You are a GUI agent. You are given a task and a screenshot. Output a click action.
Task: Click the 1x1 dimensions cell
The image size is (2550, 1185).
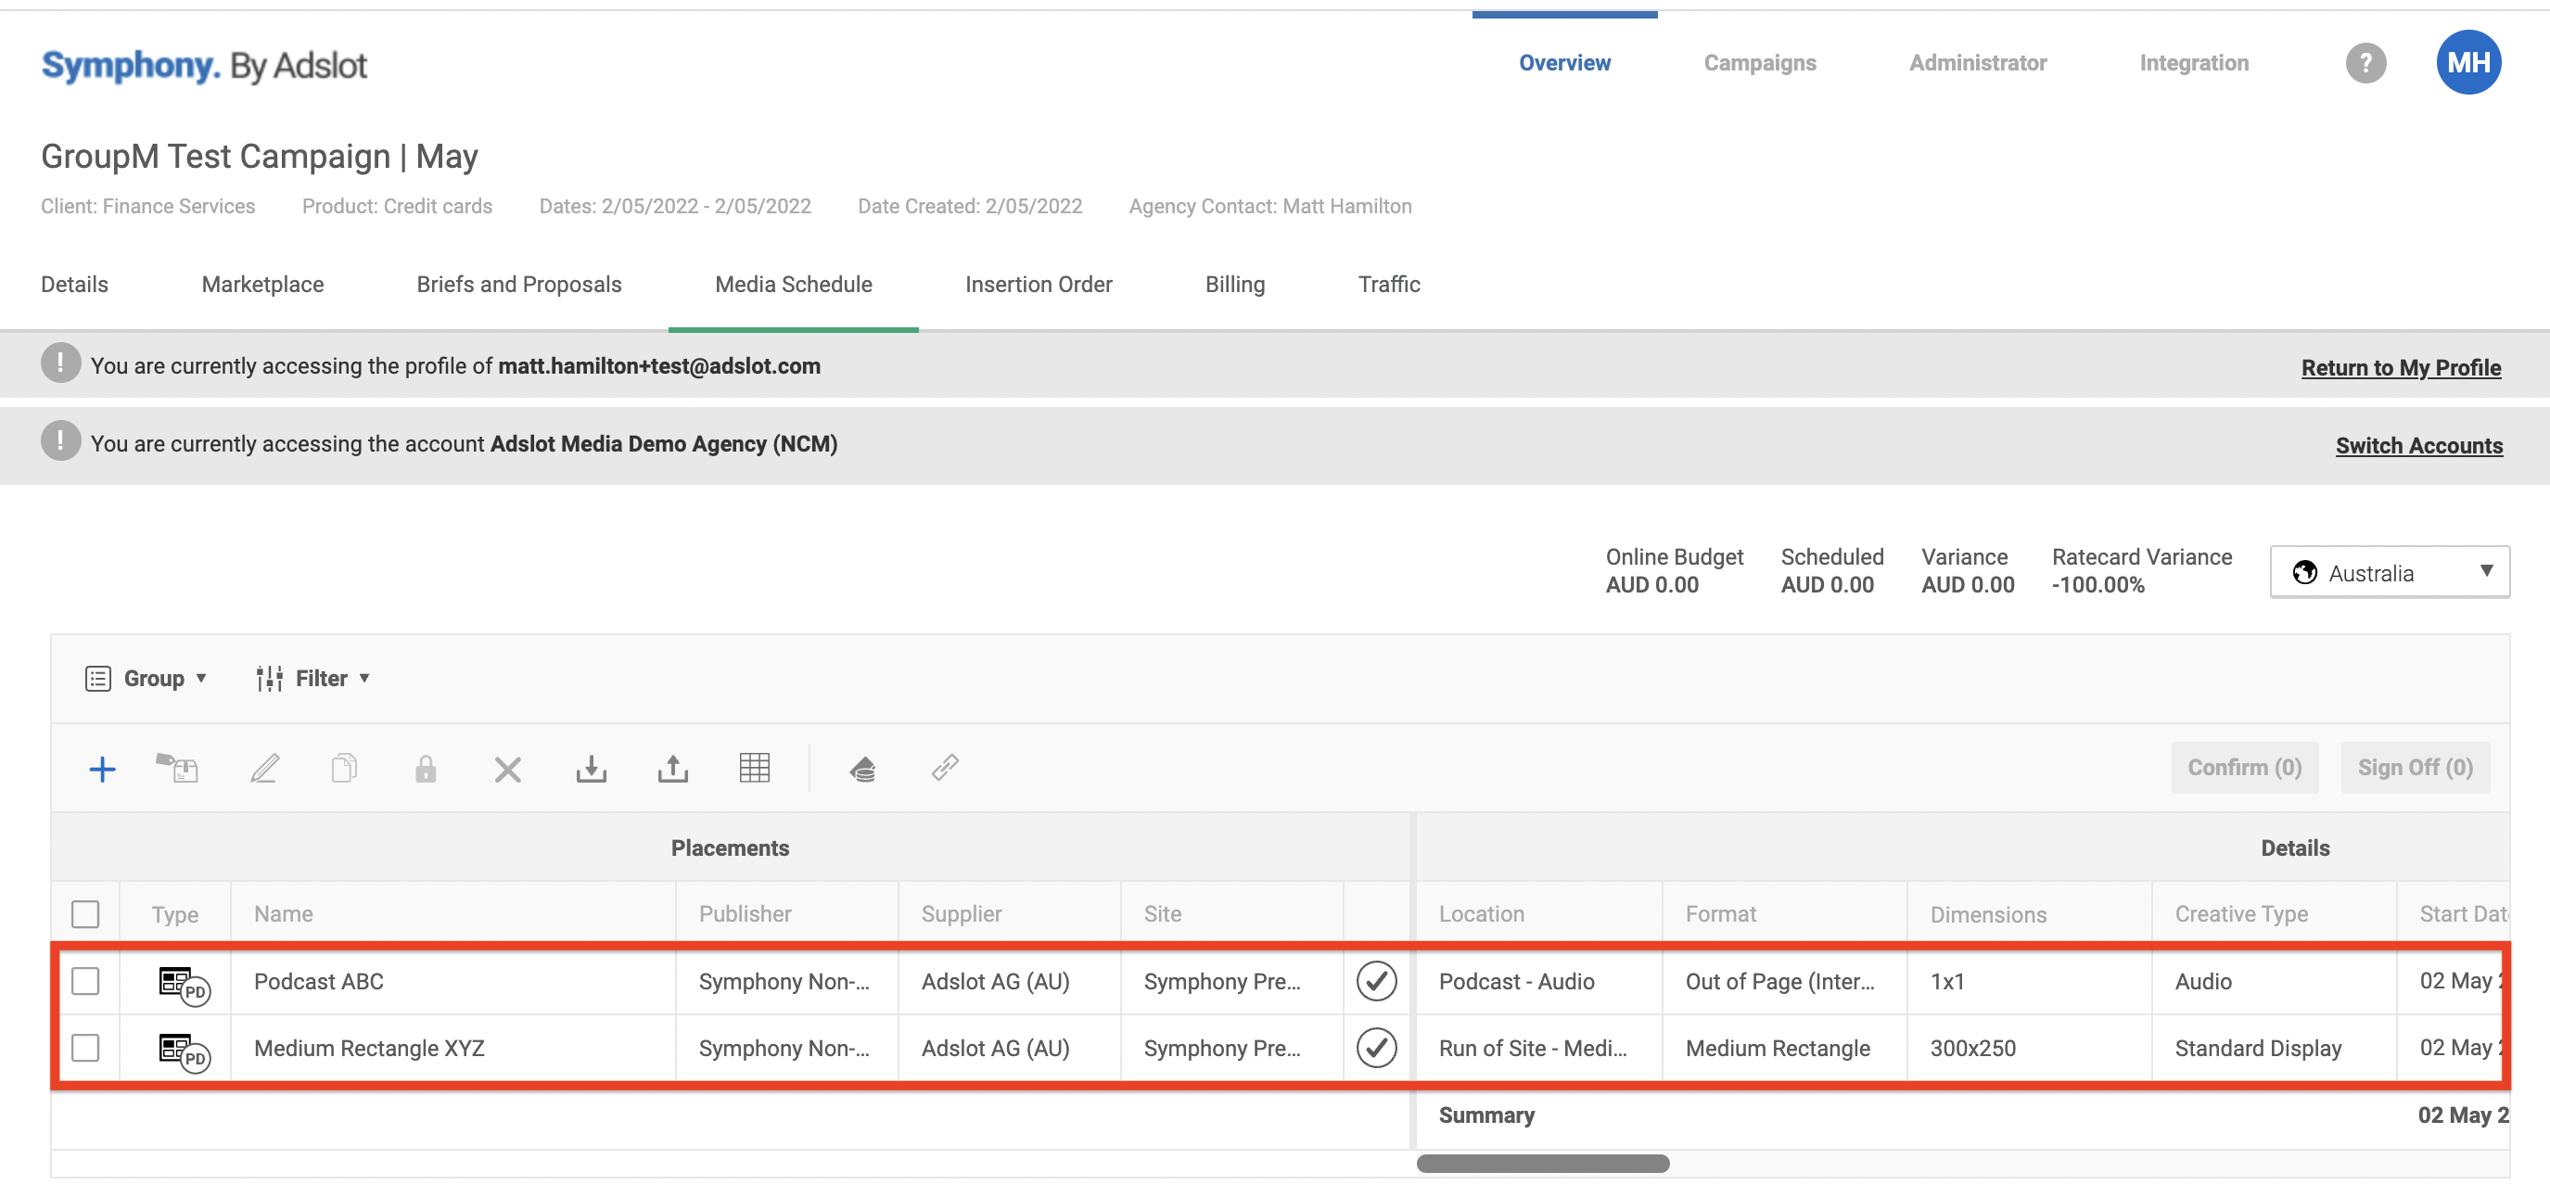tap(2028, 981)
